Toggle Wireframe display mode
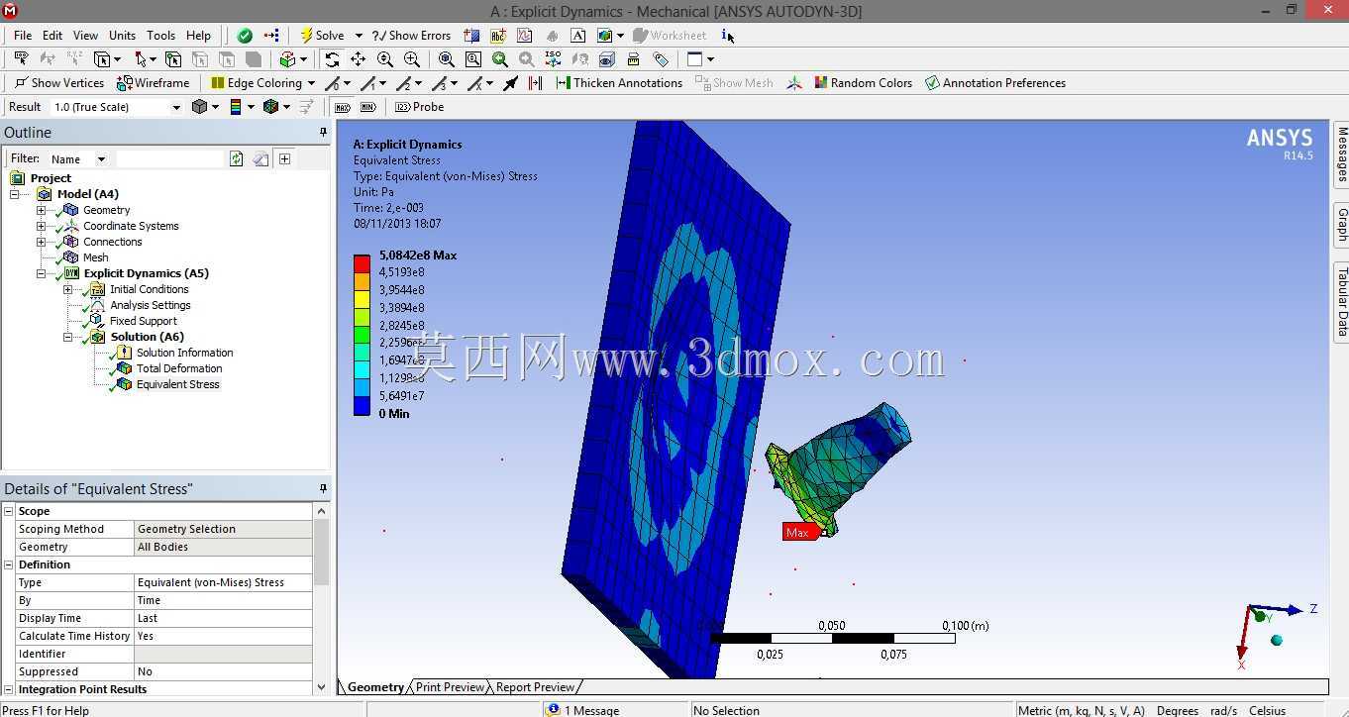Viewport: 1349px width, 717px height. tap(154, 83)
